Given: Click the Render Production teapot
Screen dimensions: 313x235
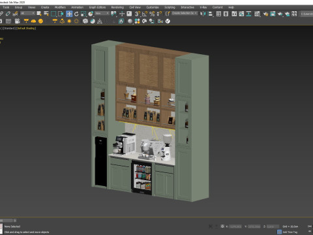Looking at the screenshot, I should pyautogui.click(x=280, y=14).
